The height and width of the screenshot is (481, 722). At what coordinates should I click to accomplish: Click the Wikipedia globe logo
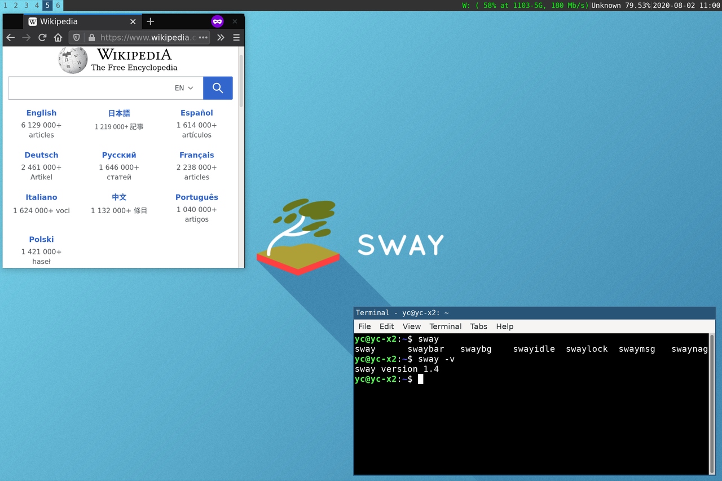click(x=73, y=60)
